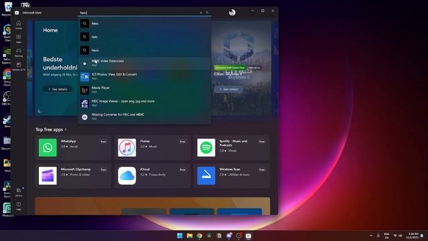Image resolution: width=428 pixels, height=241 pixels.
Task: Open user profile avatar in Store
Action: coord(232,12)
